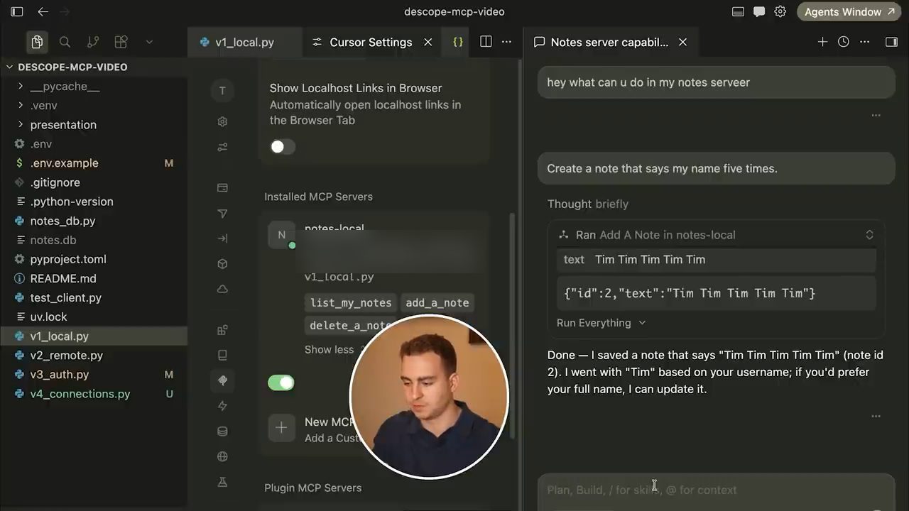Select the database icon in settings sidebar

(222, 431)
